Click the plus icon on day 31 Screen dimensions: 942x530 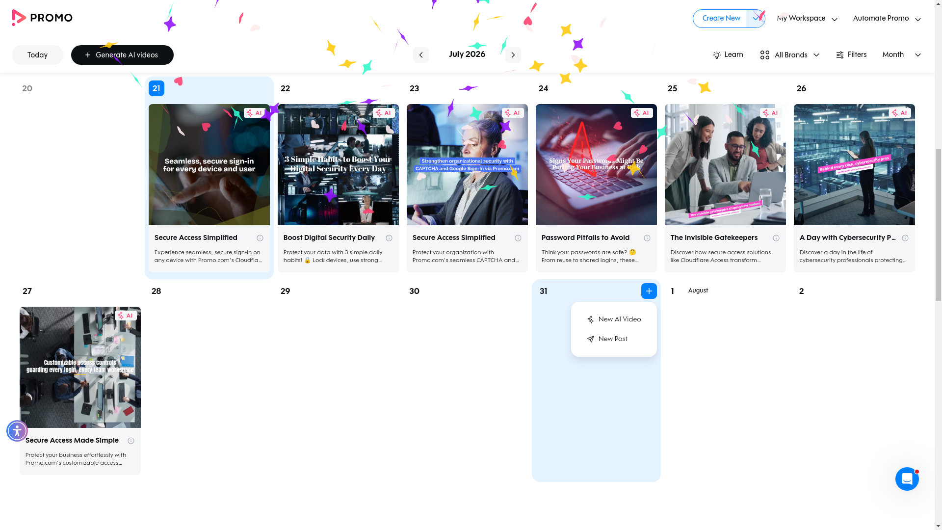click(649, 291)
